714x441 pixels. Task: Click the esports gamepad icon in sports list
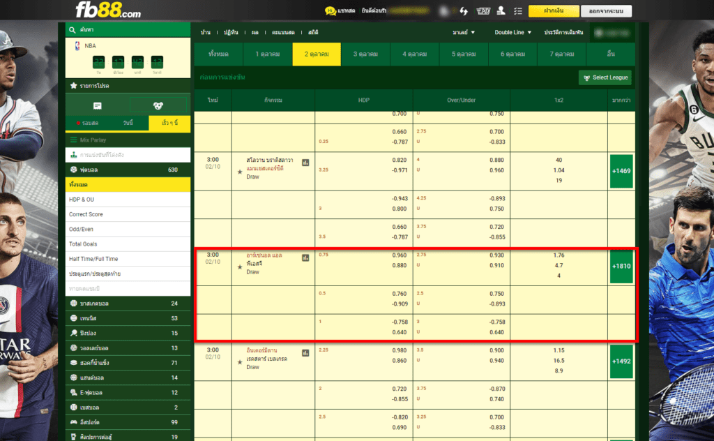pyautogui.click(x=74, y=422)
